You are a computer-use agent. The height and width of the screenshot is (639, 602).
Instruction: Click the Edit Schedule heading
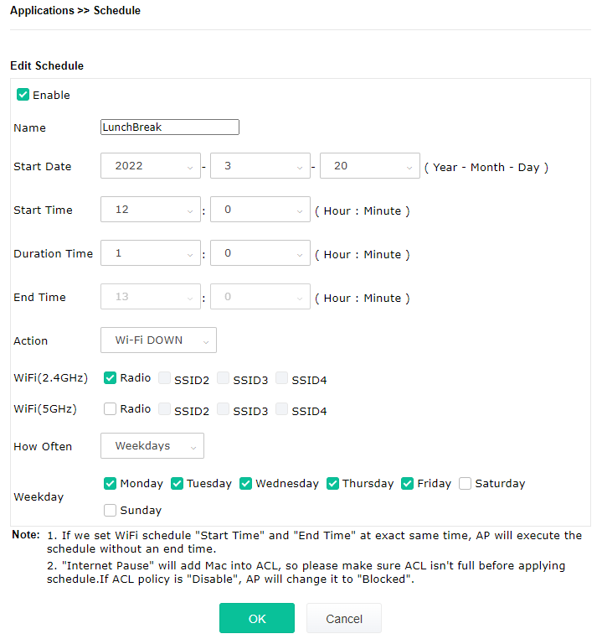point(47,65)
